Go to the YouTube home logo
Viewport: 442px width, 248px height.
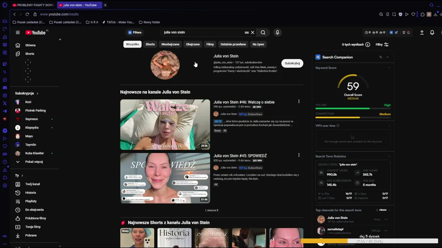coord(36,32)
